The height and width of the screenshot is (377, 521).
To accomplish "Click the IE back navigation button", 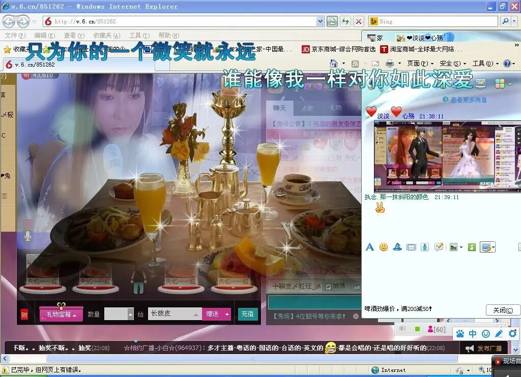I will click(x=9, y=21).
